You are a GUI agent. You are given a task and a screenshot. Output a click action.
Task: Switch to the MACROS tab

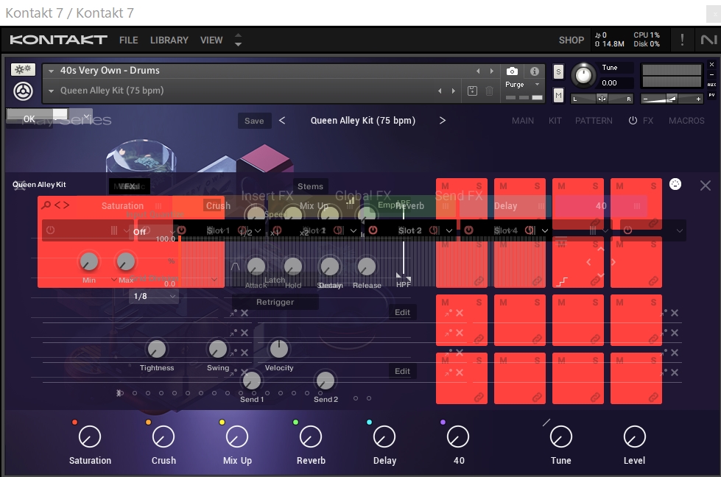(x=686, y=121)
